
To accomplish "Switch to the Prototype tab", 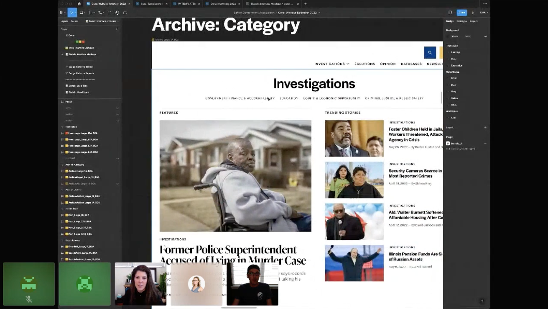I will point(461,21).
